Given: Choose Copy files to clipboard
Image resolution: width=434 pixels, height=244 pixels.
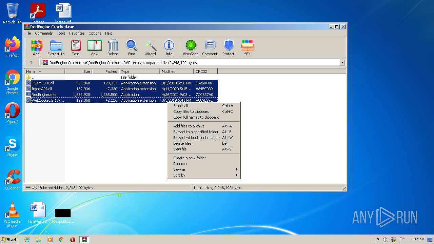Looking at the screenshot, I should pos(204,111).
